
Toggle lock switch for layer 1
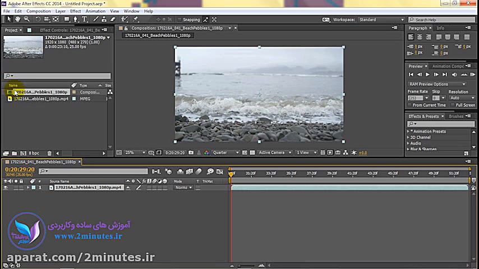pyautogui.click(x=21, y=188)
